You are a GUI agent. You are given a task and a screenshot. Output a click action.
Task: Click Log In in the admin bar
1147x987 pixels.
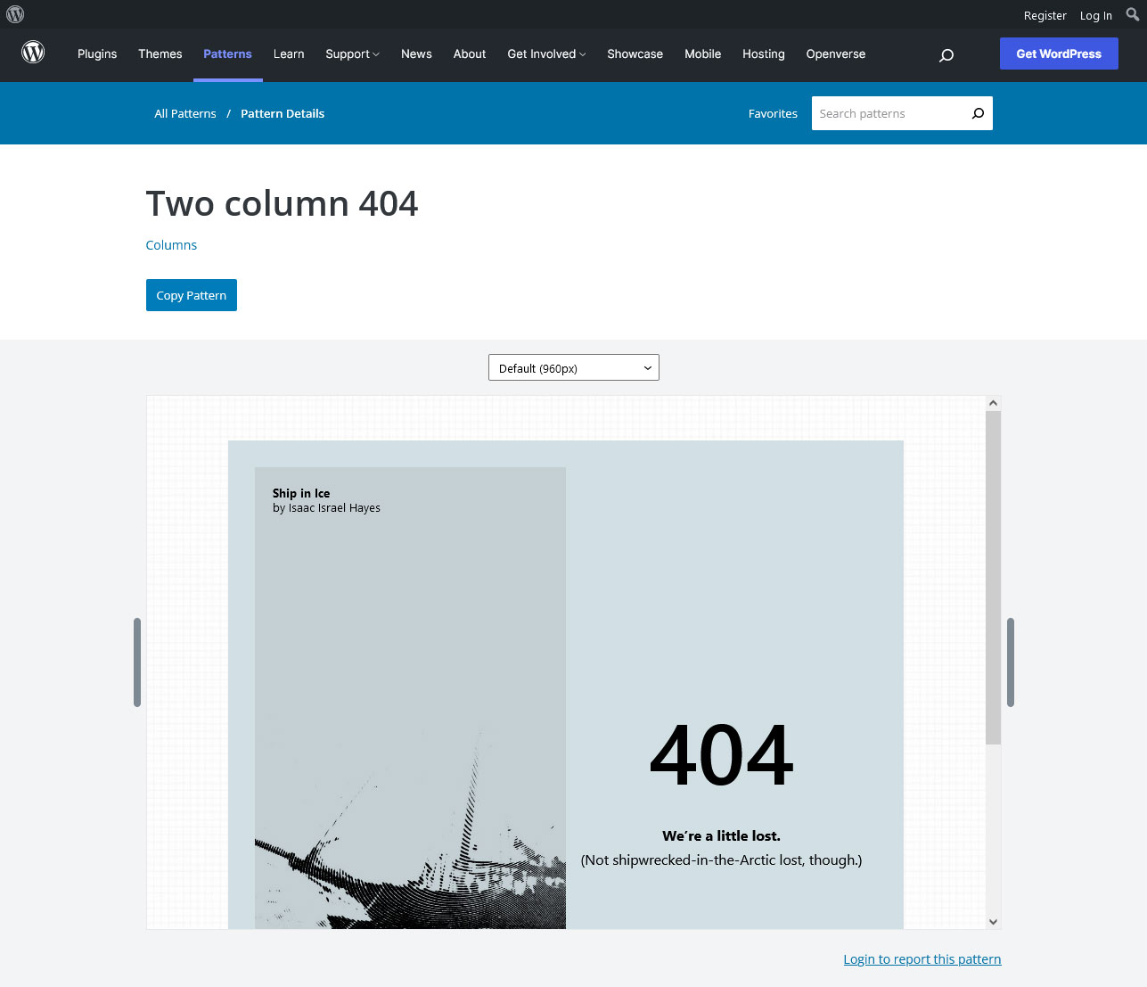point(1096,15)
